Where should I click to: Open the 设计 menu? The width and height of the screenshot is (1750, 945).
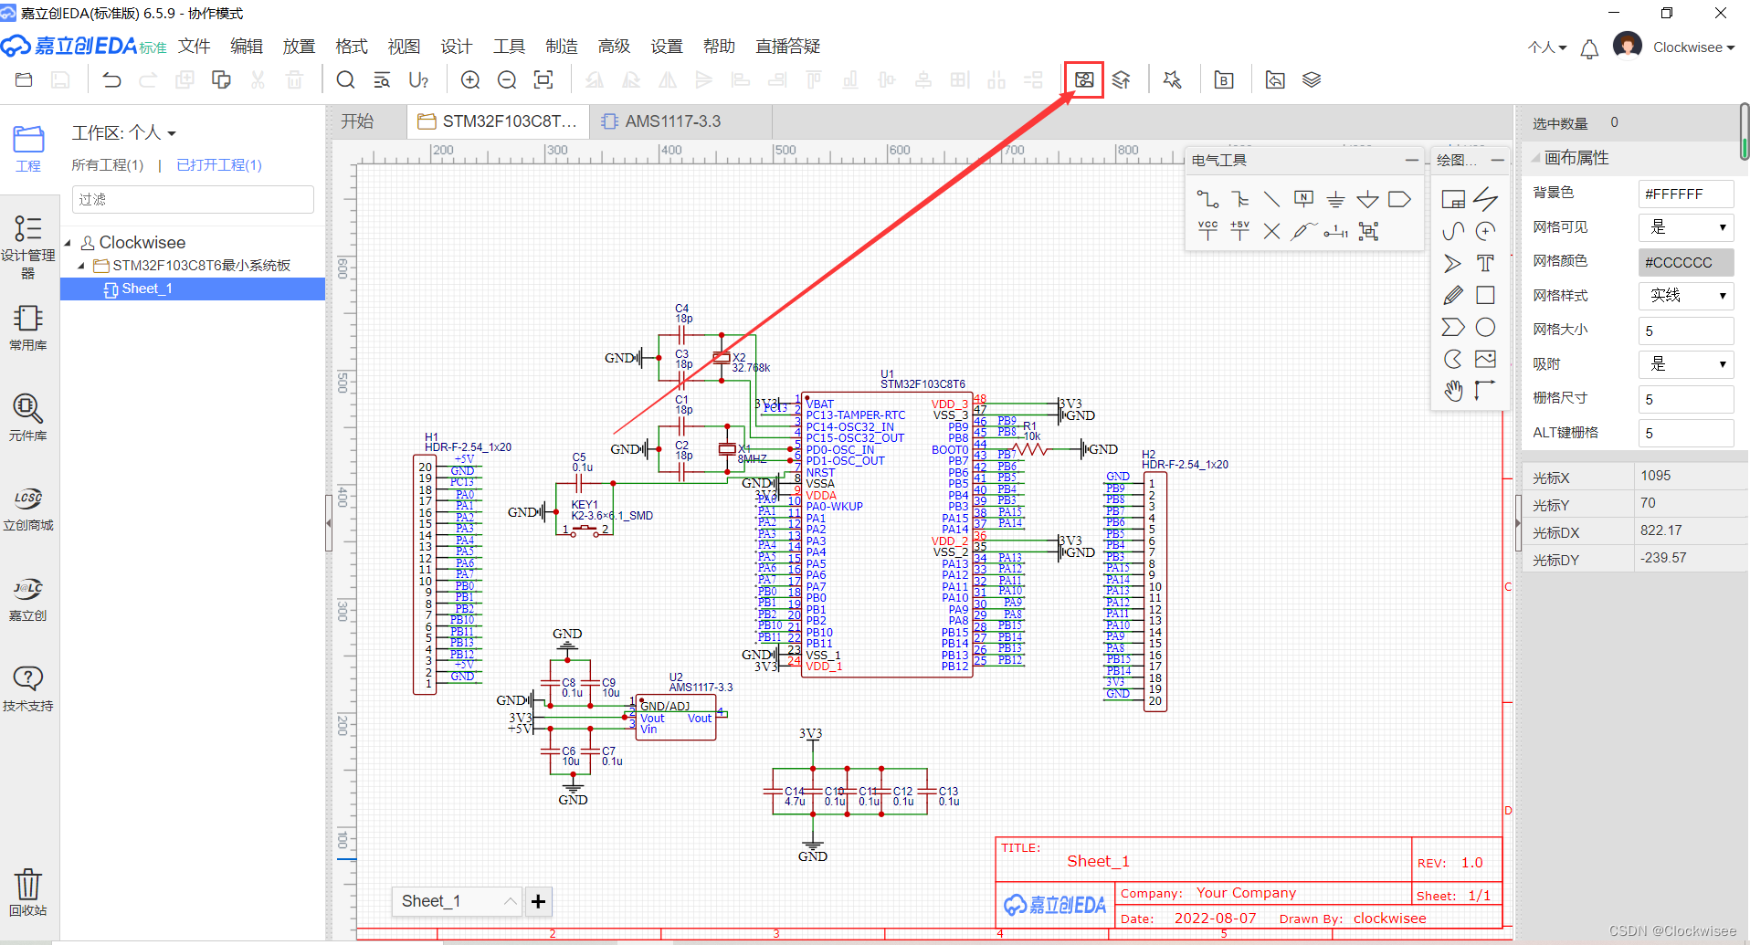[x=457, y=47]
